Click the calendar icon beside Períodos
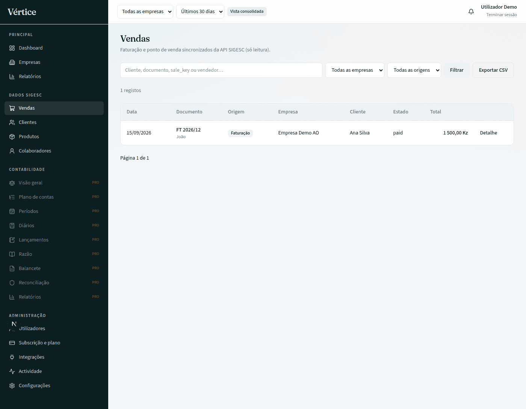The image size is (526, 409). [x=12, y=211]
